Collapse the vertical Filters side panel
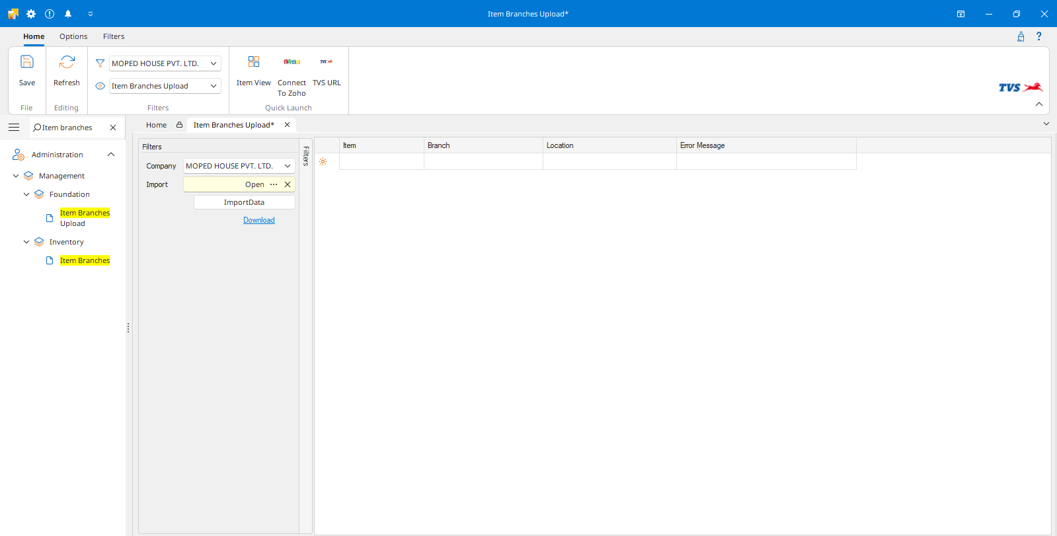The image size is (1057, 536). (306, 156)
